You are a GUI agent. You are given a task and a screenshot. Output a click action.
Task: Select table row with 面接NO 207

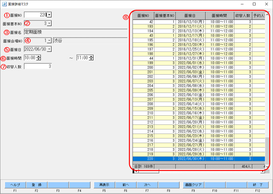point(199,99)
